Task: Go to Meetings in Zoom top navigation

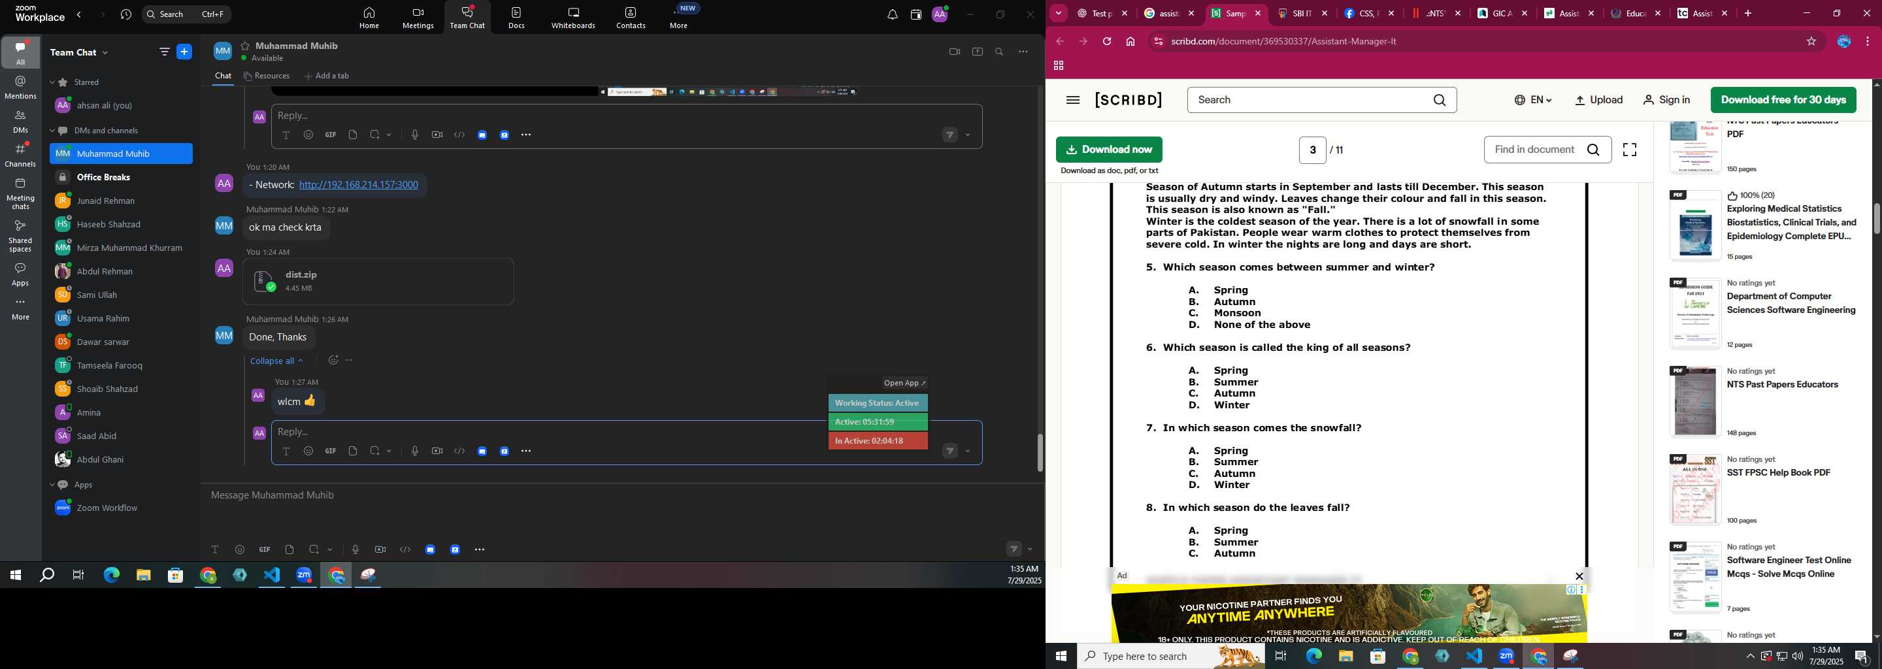Action: (418, 18)
